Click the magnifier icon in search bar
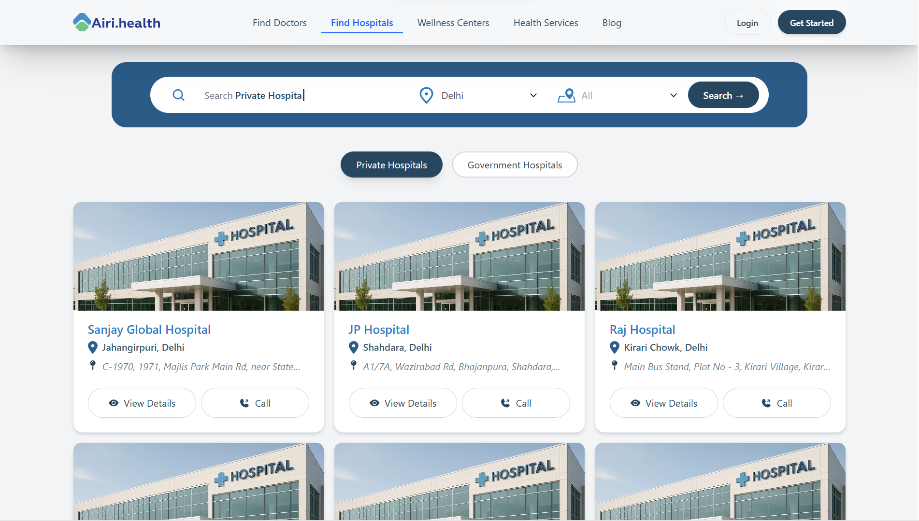The width and height of the screenshot is (919, 521). [x=179, y=95]
